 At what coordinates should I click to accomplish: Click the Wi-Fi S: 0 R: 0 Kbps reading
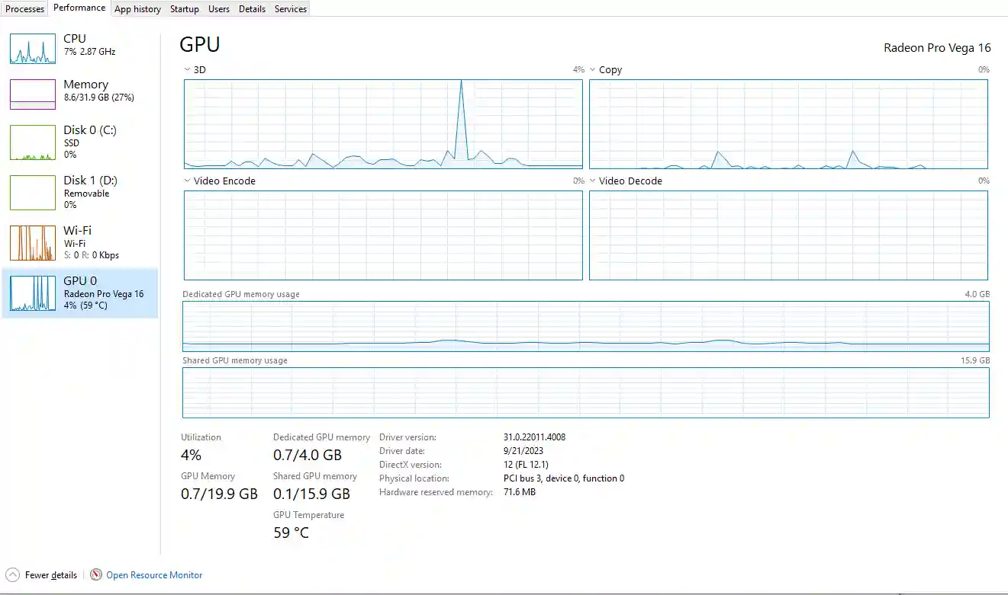(92, 255)
